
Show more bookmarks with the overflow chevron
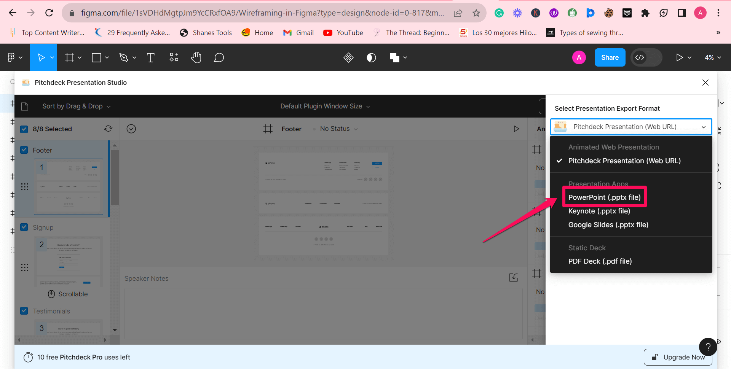tap(718, 33)
